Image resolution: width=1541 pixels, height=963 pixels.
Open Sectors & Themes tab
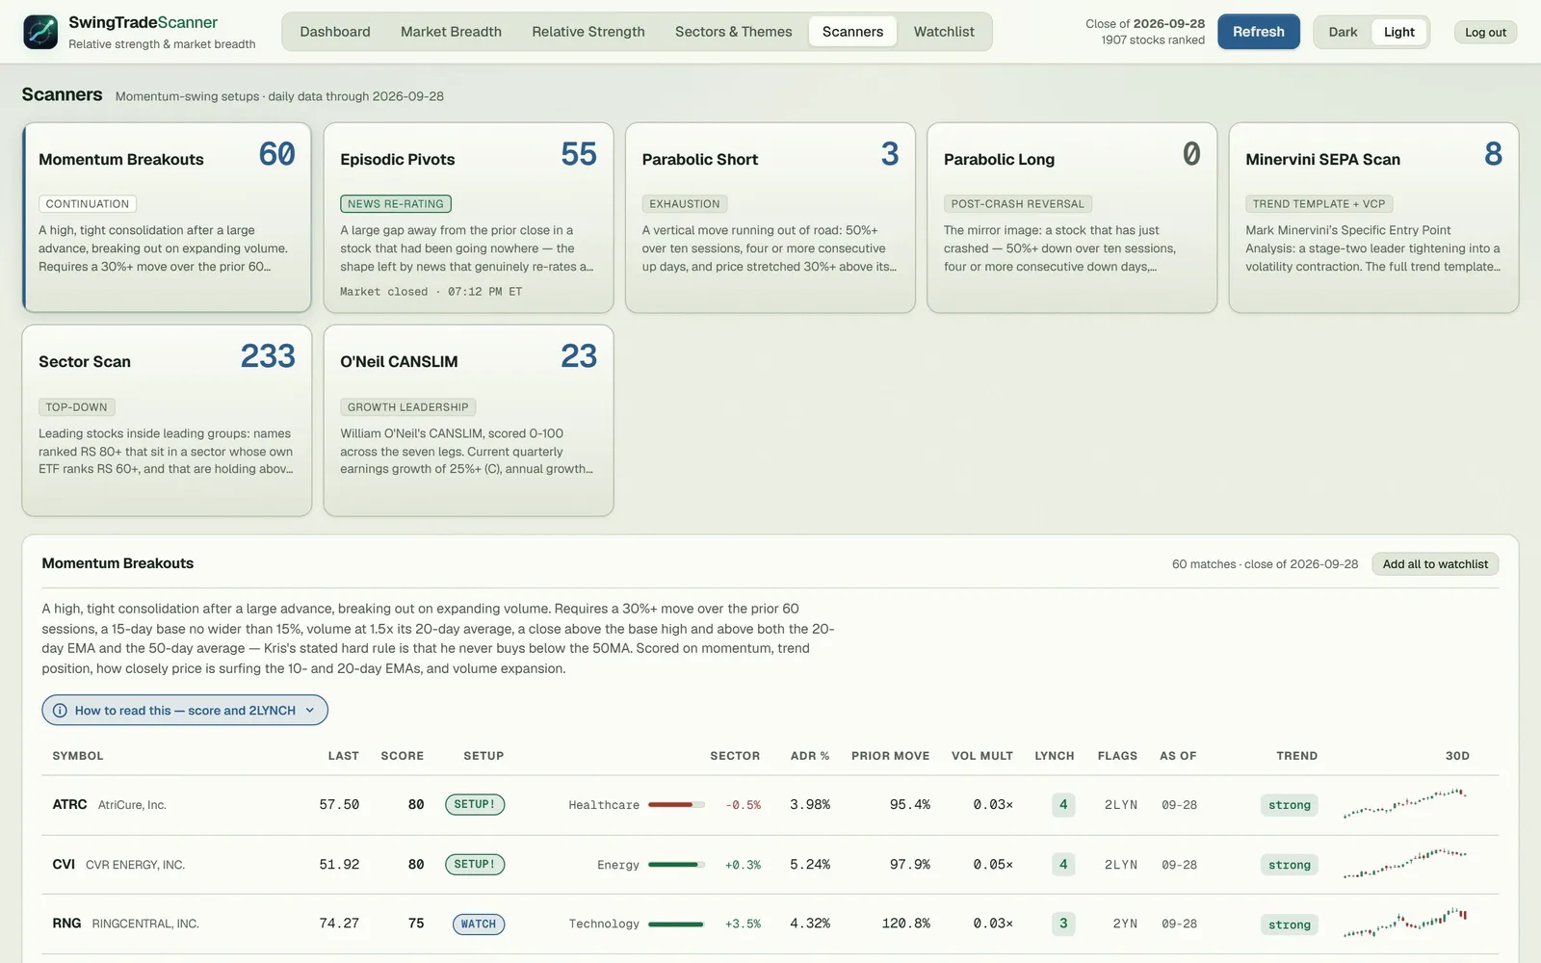pyautogui.click(x=734, y=32)
